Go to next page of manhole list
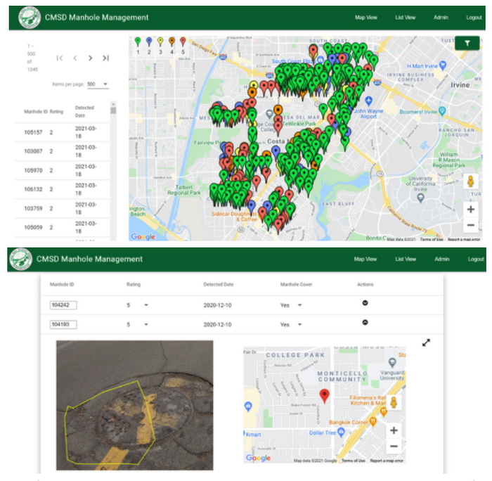 [x=91, y=58]
